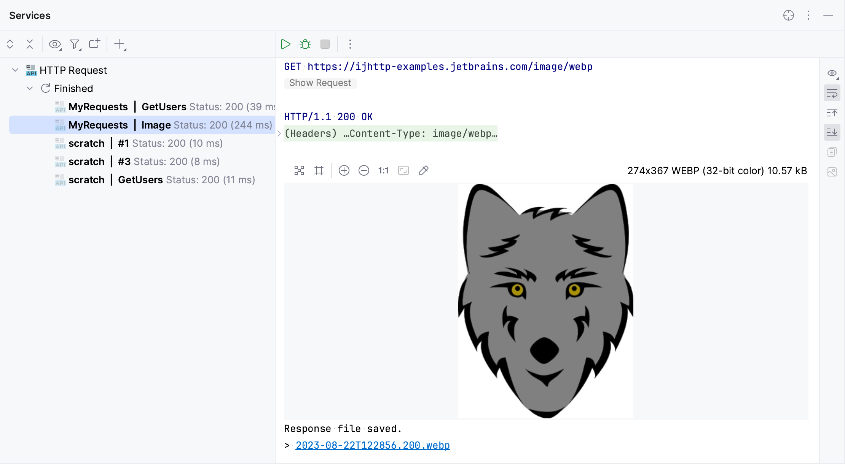
Task: Click the Debug request icon
Action: (305, 44)
